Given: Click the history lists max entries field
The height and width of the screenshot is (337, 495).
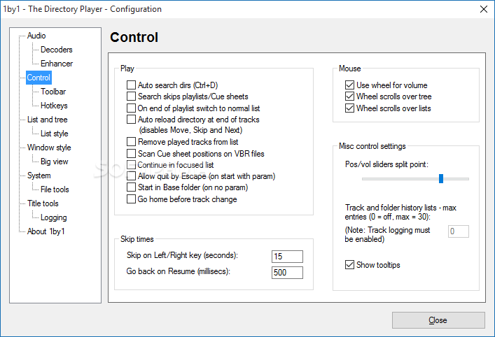Looking at the screenshot, I should click(x=459, y=231).
